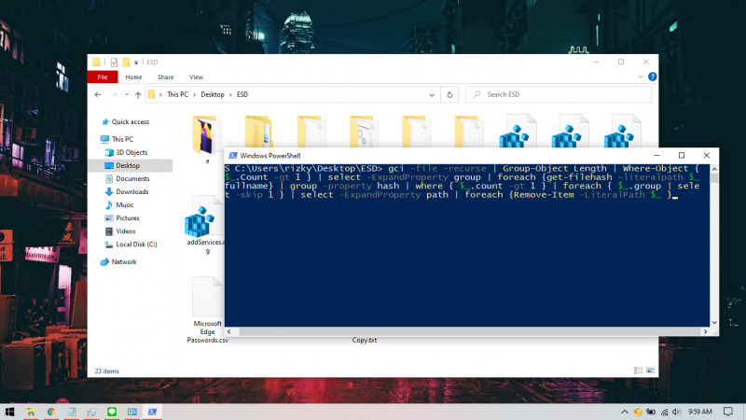Expand the address bar history dropdown

pos(432,95)
